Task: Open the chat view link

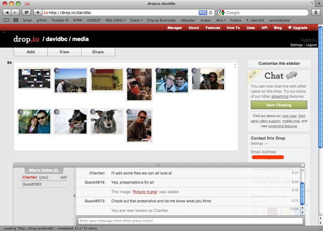Action: pyautogui.click(x=289, y=116)
